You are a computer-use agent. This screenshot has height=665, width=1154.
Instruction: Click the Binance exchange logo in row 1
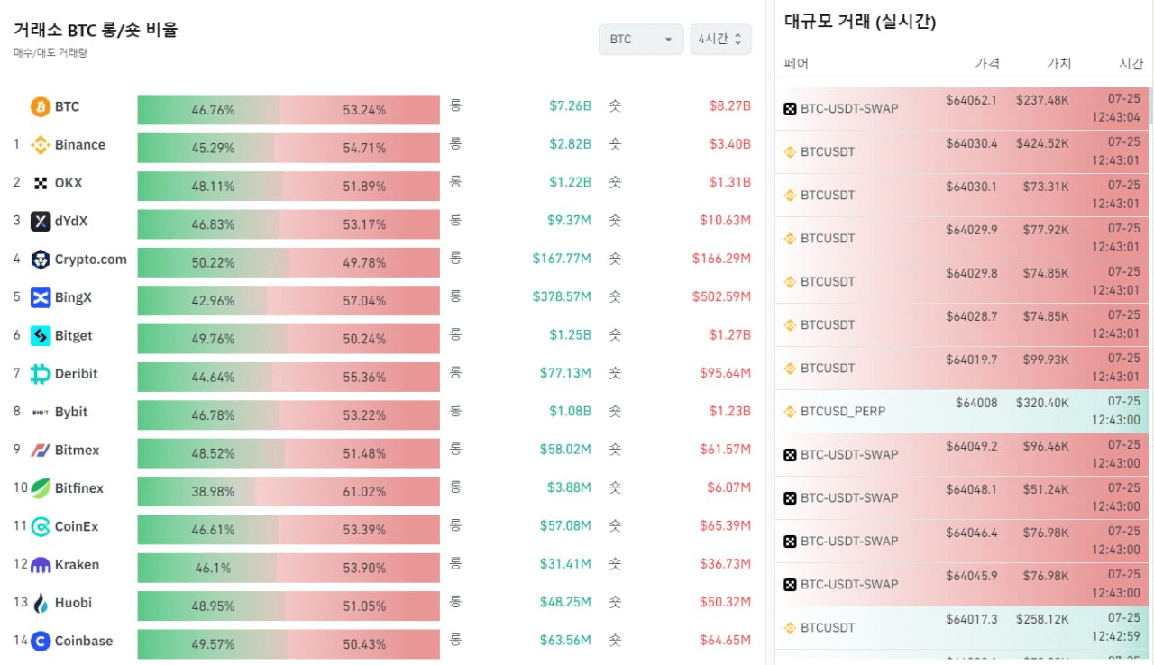[41, 145]
